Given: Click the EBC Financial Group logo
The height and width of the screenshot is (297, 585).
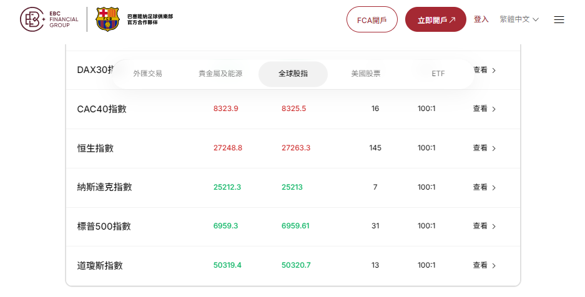Looking at the screenshot, I should [49, 19].
